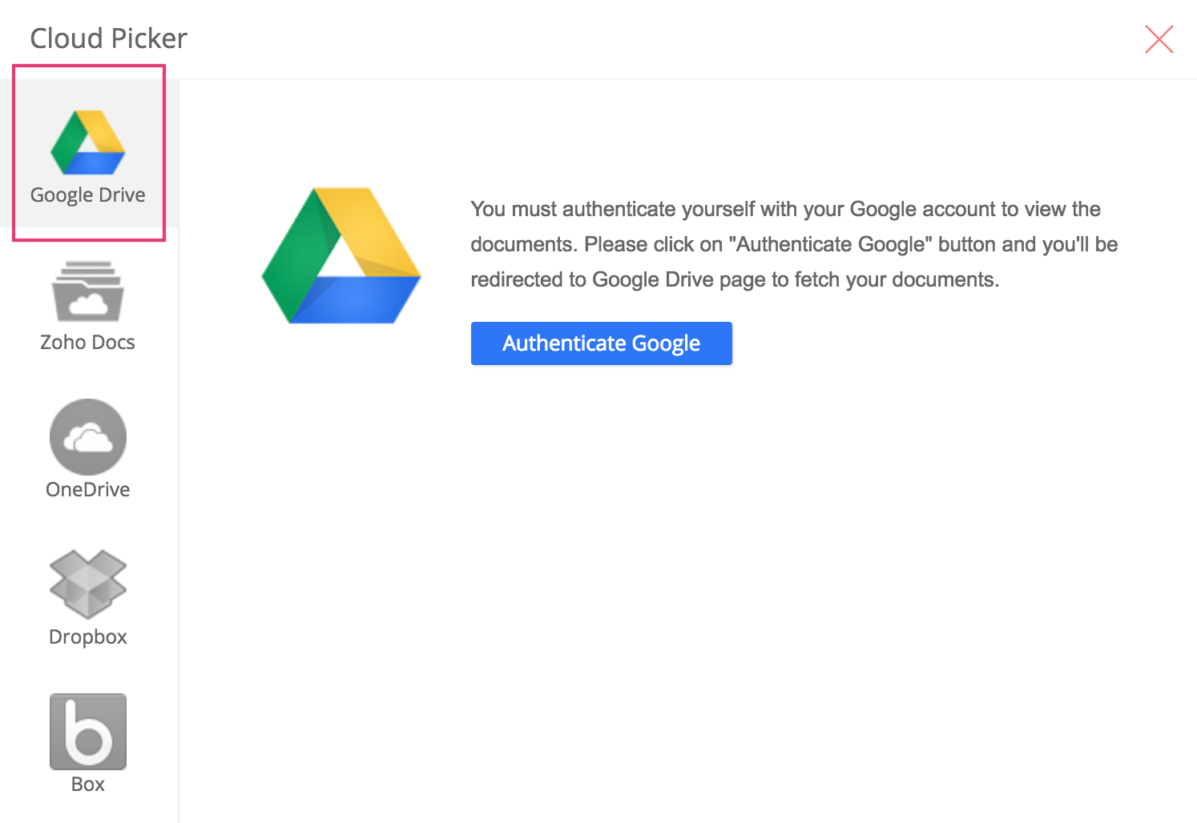The height and width of the screenshot is (823, 1197).
Task: Click the 'redirected to Google Drive page' line
Action: (x=734, y=280)
